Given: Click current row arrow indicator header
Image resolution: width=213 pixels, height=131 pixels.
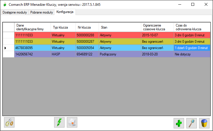Looking at the screenshot, I should 8,48.
